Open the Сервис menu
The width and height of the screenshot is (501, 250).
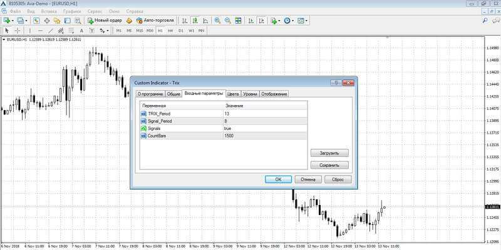[x=95, y=11]
